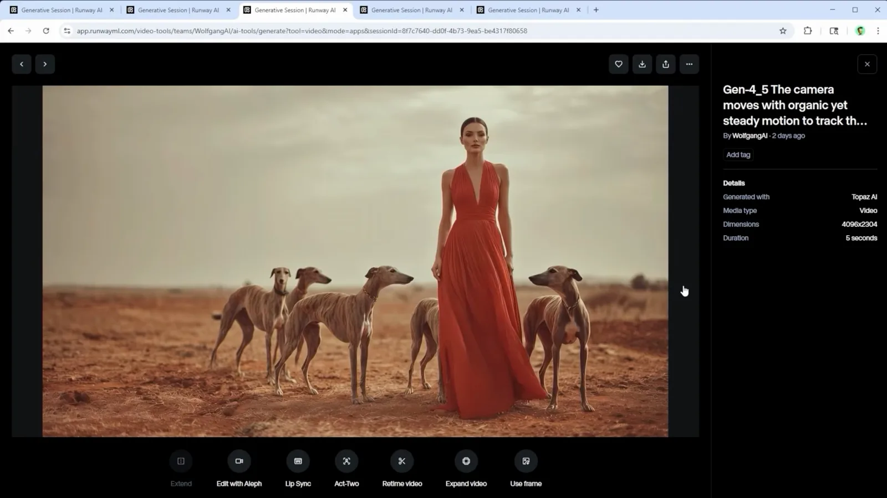Switch to the fourth Generative Session tab
The height and width of the screenshot is (498, 887).
click(411, 10)
